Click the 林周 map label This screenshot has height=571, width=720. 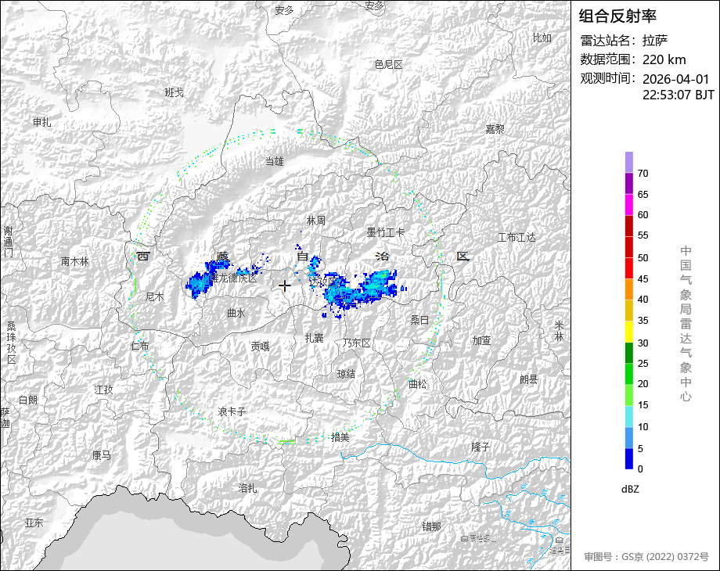(316, 221)
